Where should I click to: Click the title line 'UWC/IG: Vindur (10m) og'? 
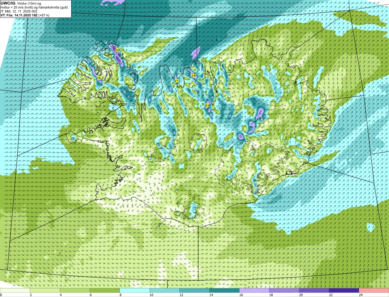21,3
